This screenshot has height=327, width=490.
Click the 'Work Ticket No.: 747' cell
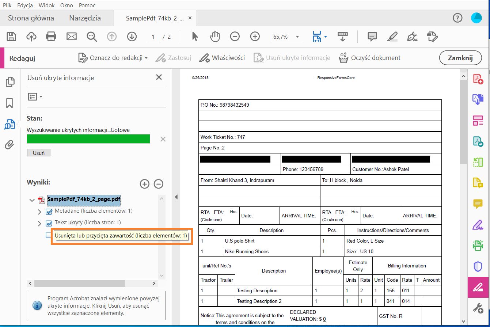[x=320, y=137]
